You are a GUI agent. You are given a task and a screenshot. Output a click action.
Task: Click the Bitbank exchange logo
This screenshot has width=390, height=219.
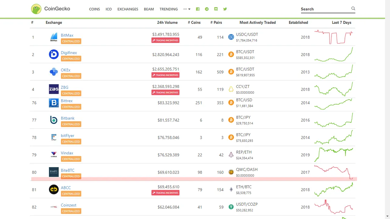coord(54,120)
